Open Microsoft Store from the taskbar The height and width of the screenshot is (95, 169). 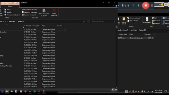click(x=12, y=92)
